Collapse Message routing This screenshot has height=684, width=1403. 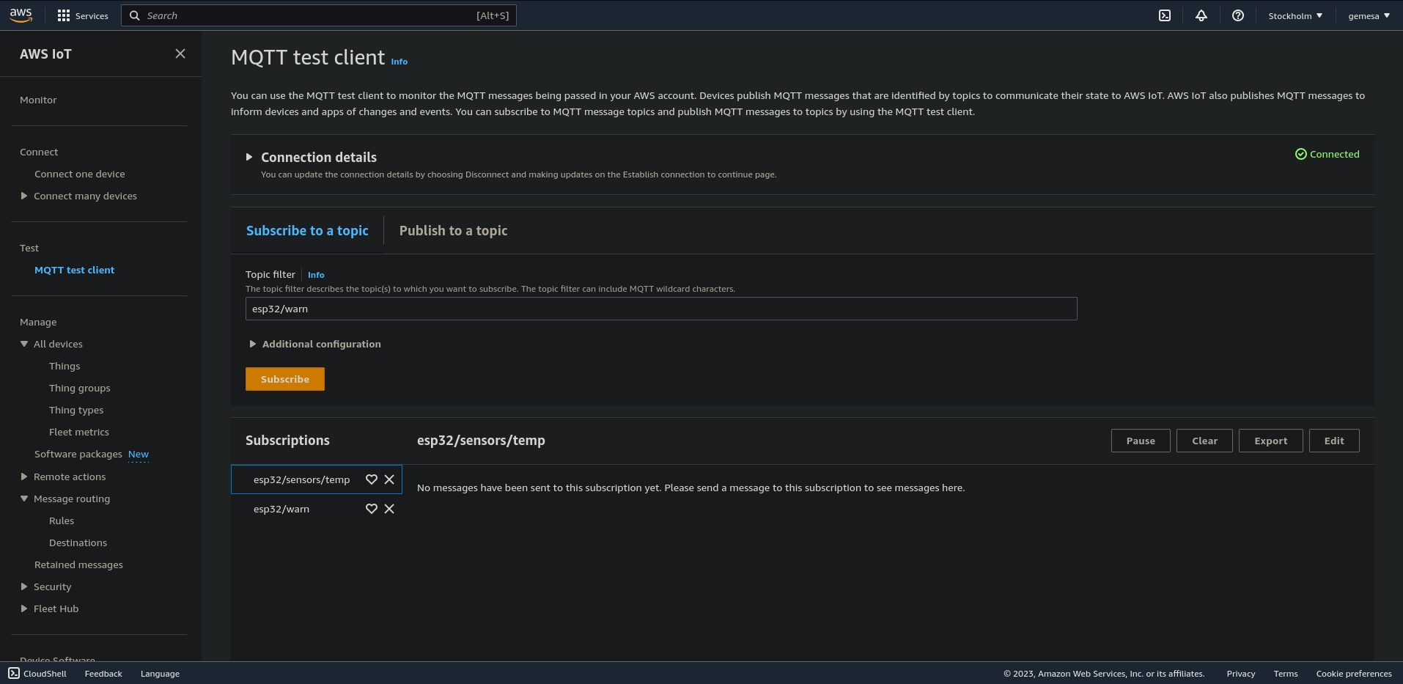(24, 499)
